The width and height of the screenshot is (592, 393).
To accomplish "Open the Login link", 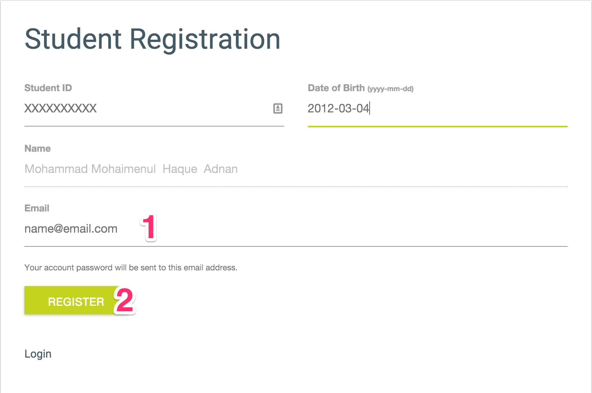I will click(38, 354).
